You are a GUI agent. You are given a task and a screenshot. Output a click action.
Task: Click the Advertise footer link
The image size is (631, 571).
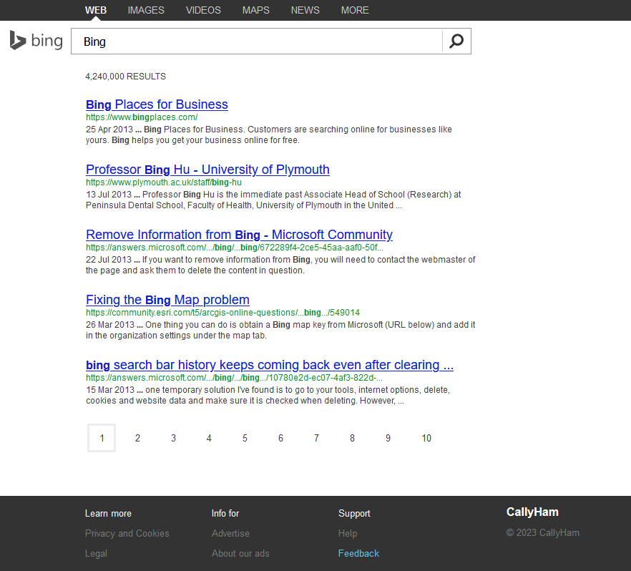[x=230, y=533]
